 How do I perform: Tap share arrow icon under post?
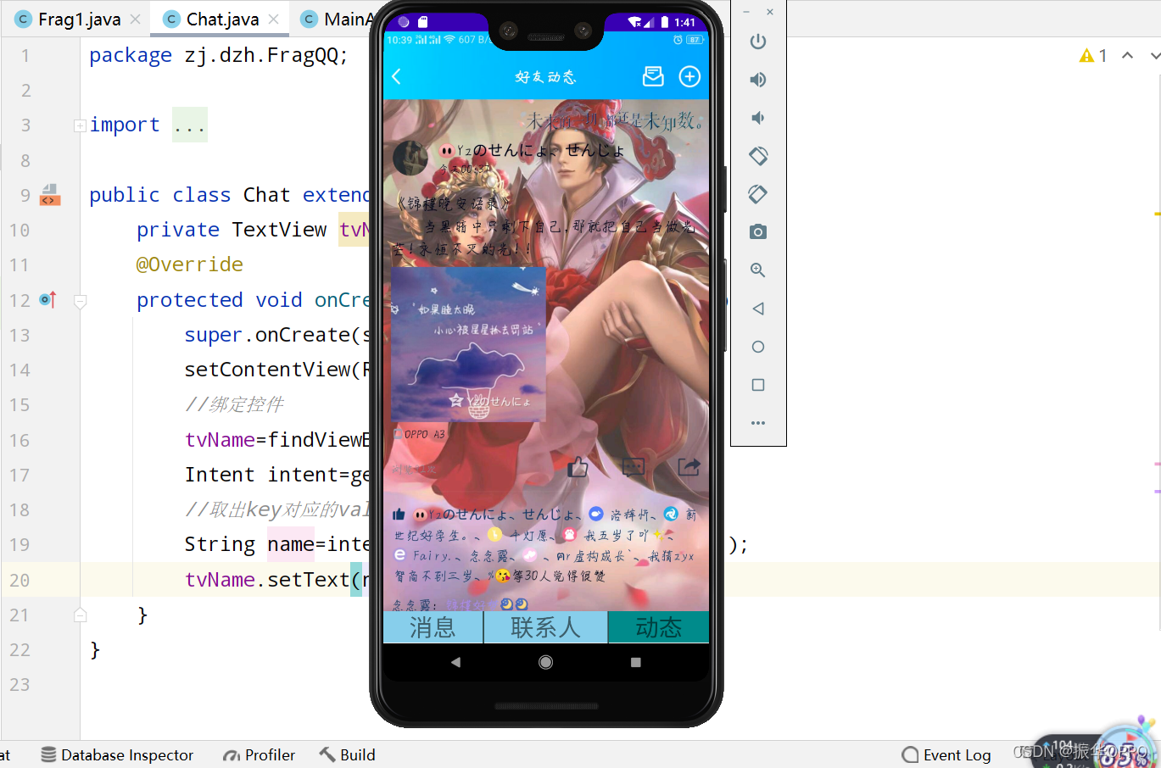point(689,466)
